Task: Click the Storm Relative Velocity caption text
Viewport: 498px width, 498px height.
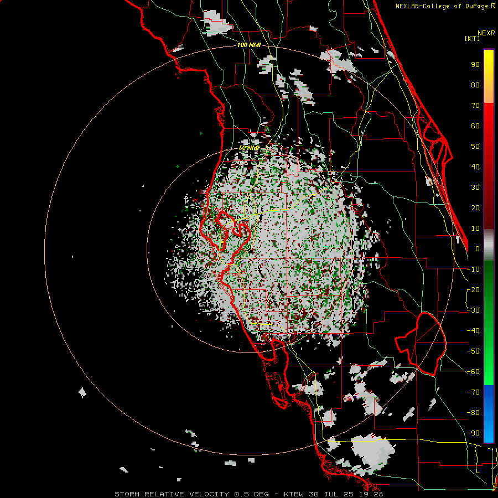Action: [248, 494]
